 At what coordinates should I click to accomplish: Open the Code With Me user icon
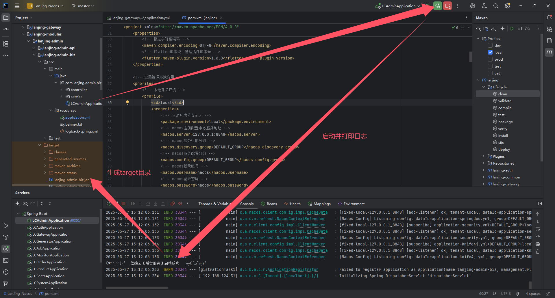(484, 6)
